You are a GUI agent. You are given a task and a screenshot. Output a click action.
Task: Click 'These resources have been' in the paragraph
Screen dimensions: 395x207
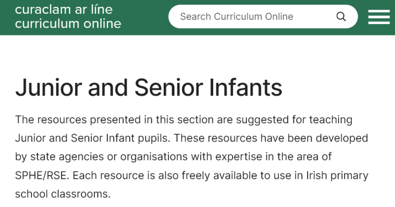click(x=233, y=138)
